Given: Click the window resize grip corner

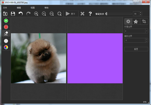Looking at the screenshot, I should click(x=148, y=102).
